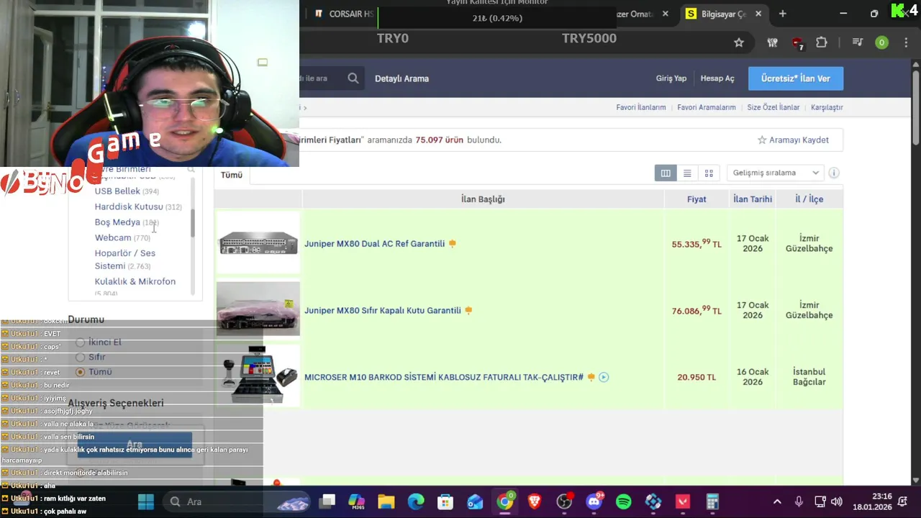Open OBS Studio from taskbar

564,501
